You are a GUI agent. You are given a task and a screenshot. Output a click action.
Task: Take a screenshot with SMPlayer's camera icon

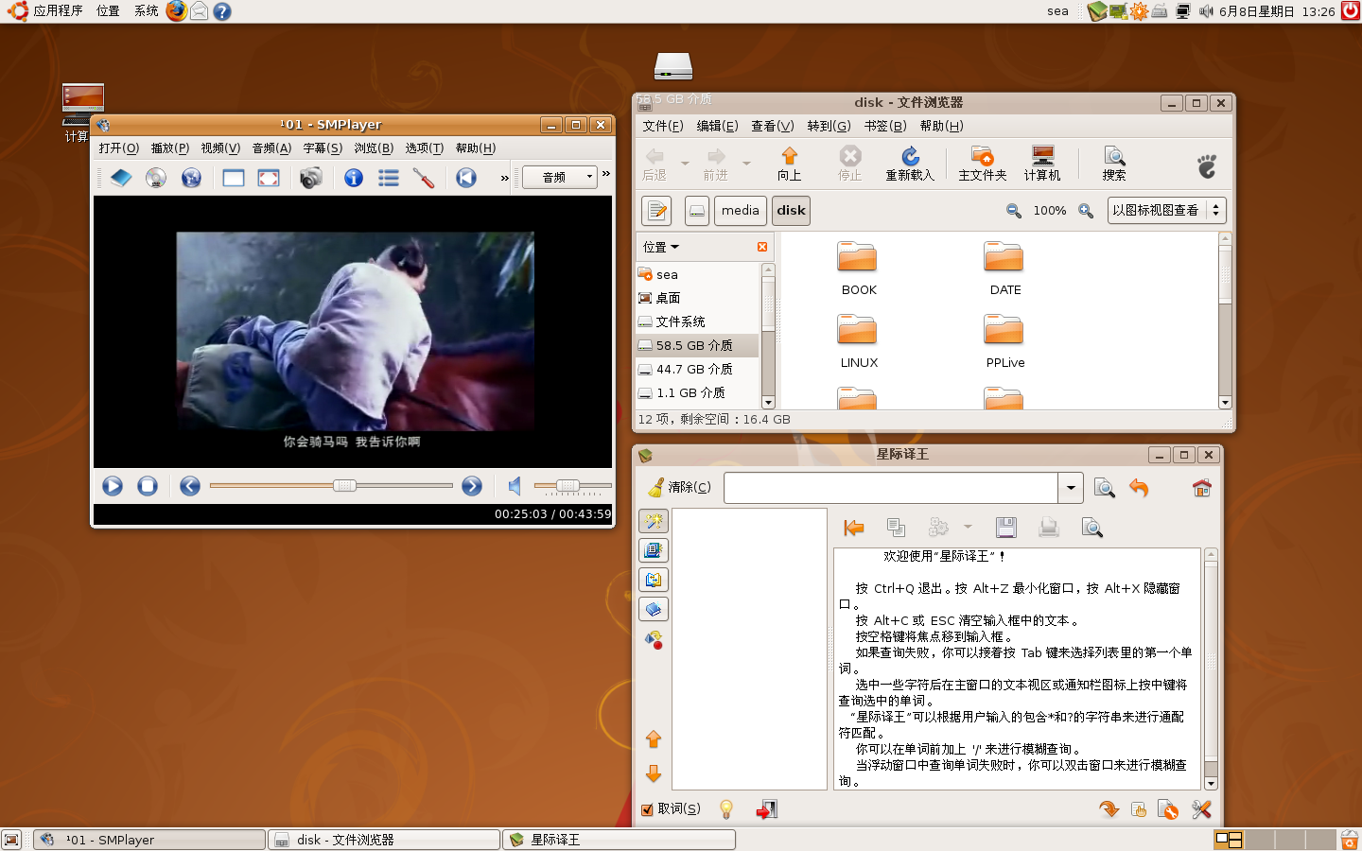click(310, 178)
